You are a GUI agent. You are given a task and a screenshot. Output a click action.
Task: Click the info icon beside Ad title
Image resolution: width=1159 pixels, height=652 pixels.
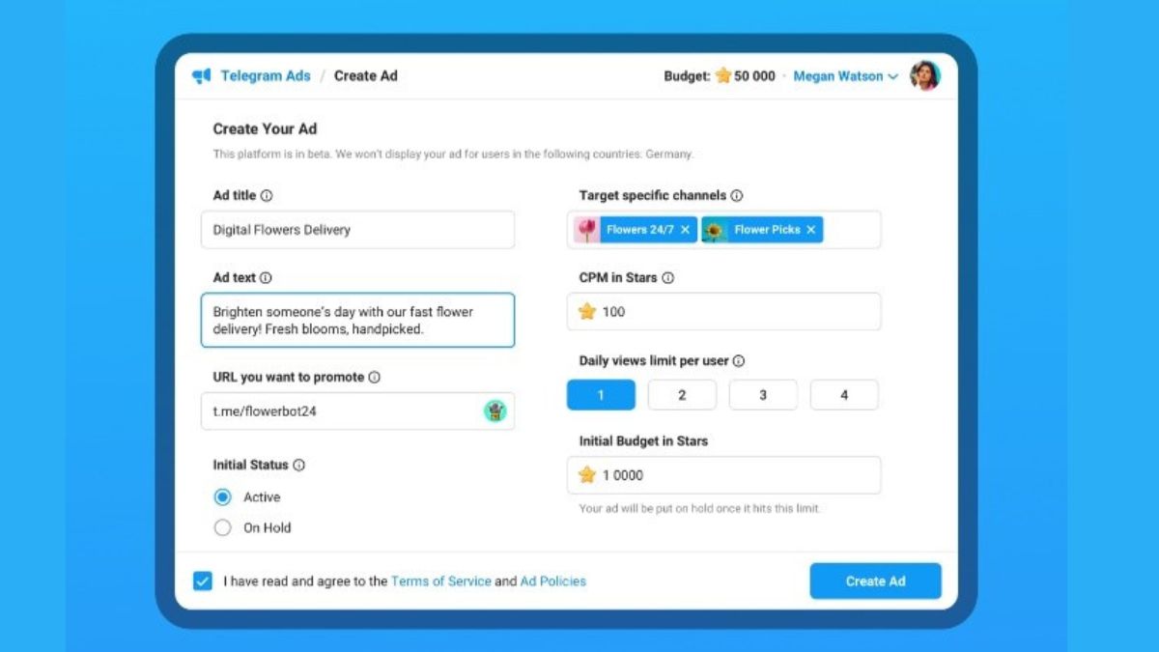pyautogui.click(x=267, y=195)
